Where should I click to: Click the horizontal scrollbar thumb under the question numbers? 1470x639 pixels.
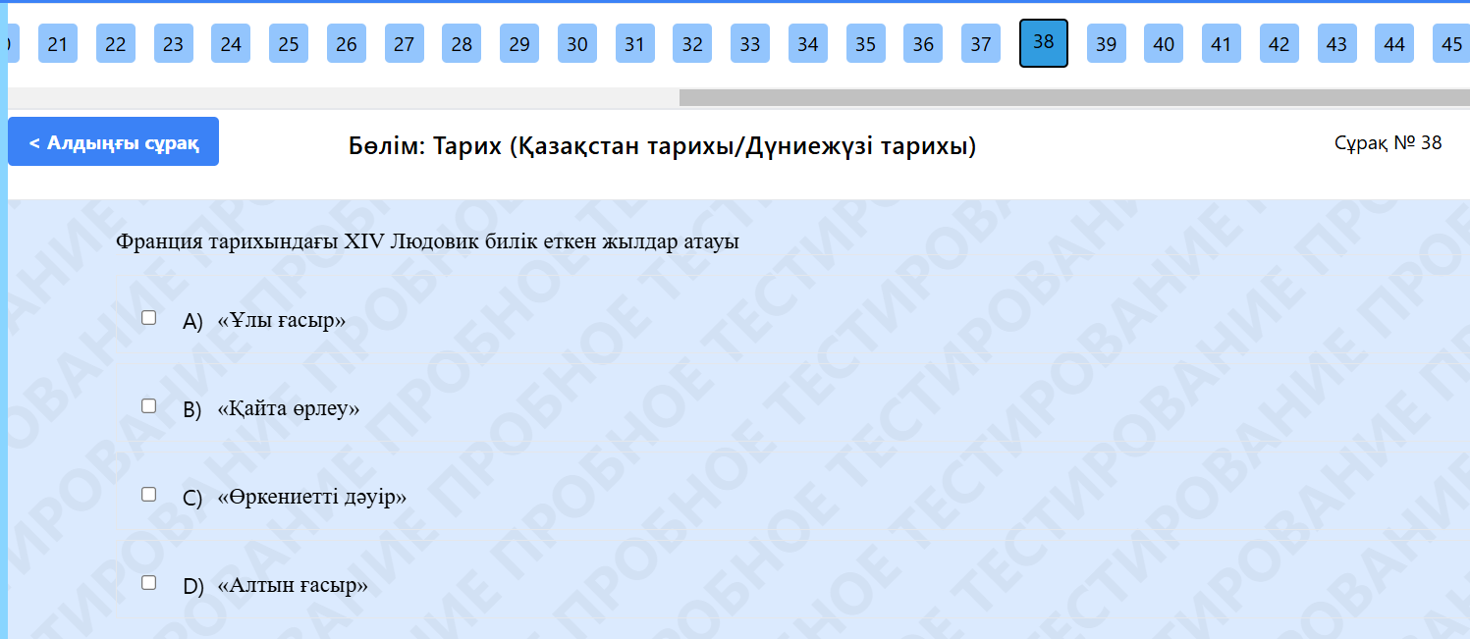1074,98
